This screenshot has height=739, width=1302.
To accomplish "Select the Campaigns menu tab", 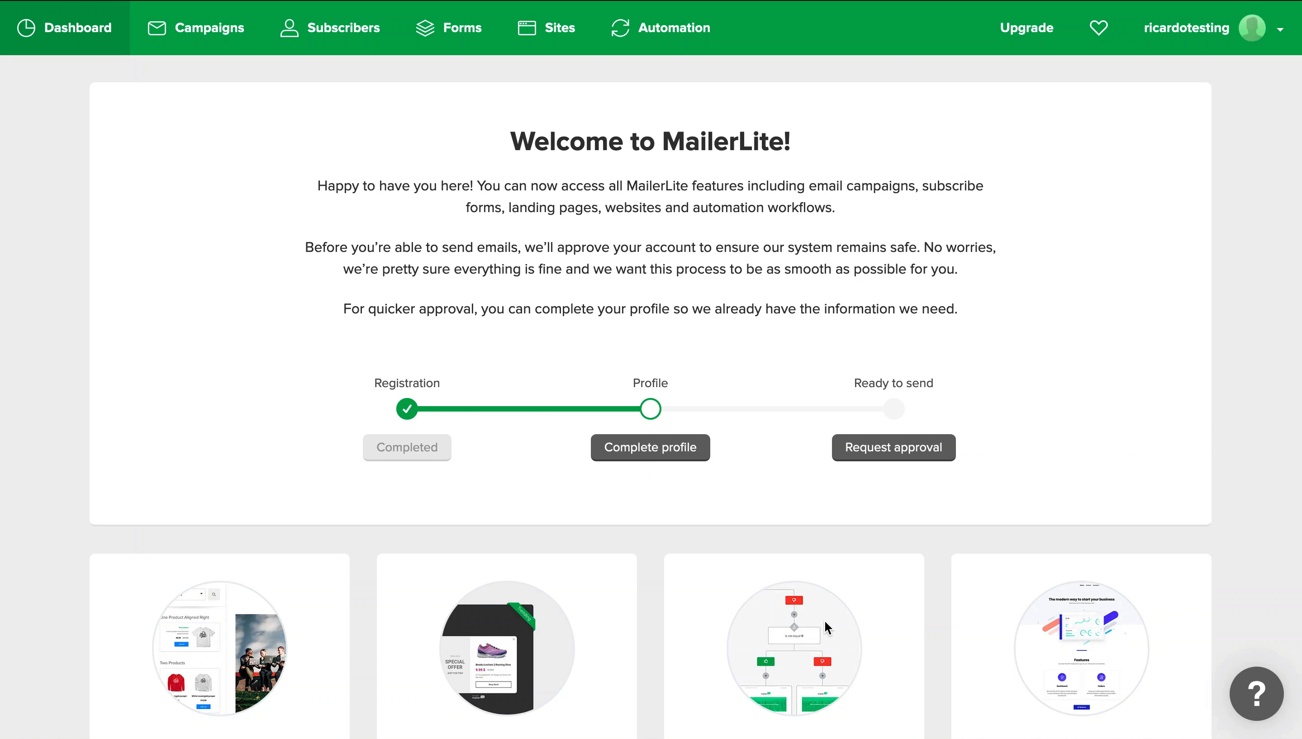I will pos(195,27).
